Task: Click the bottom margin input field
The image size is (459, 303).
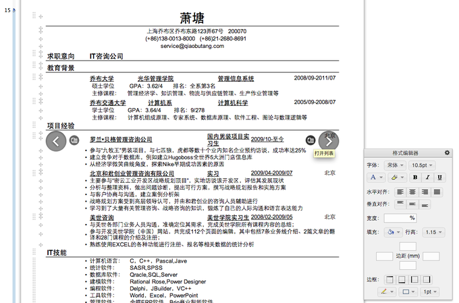Action: pyautogui.click(x=408, y=265)
